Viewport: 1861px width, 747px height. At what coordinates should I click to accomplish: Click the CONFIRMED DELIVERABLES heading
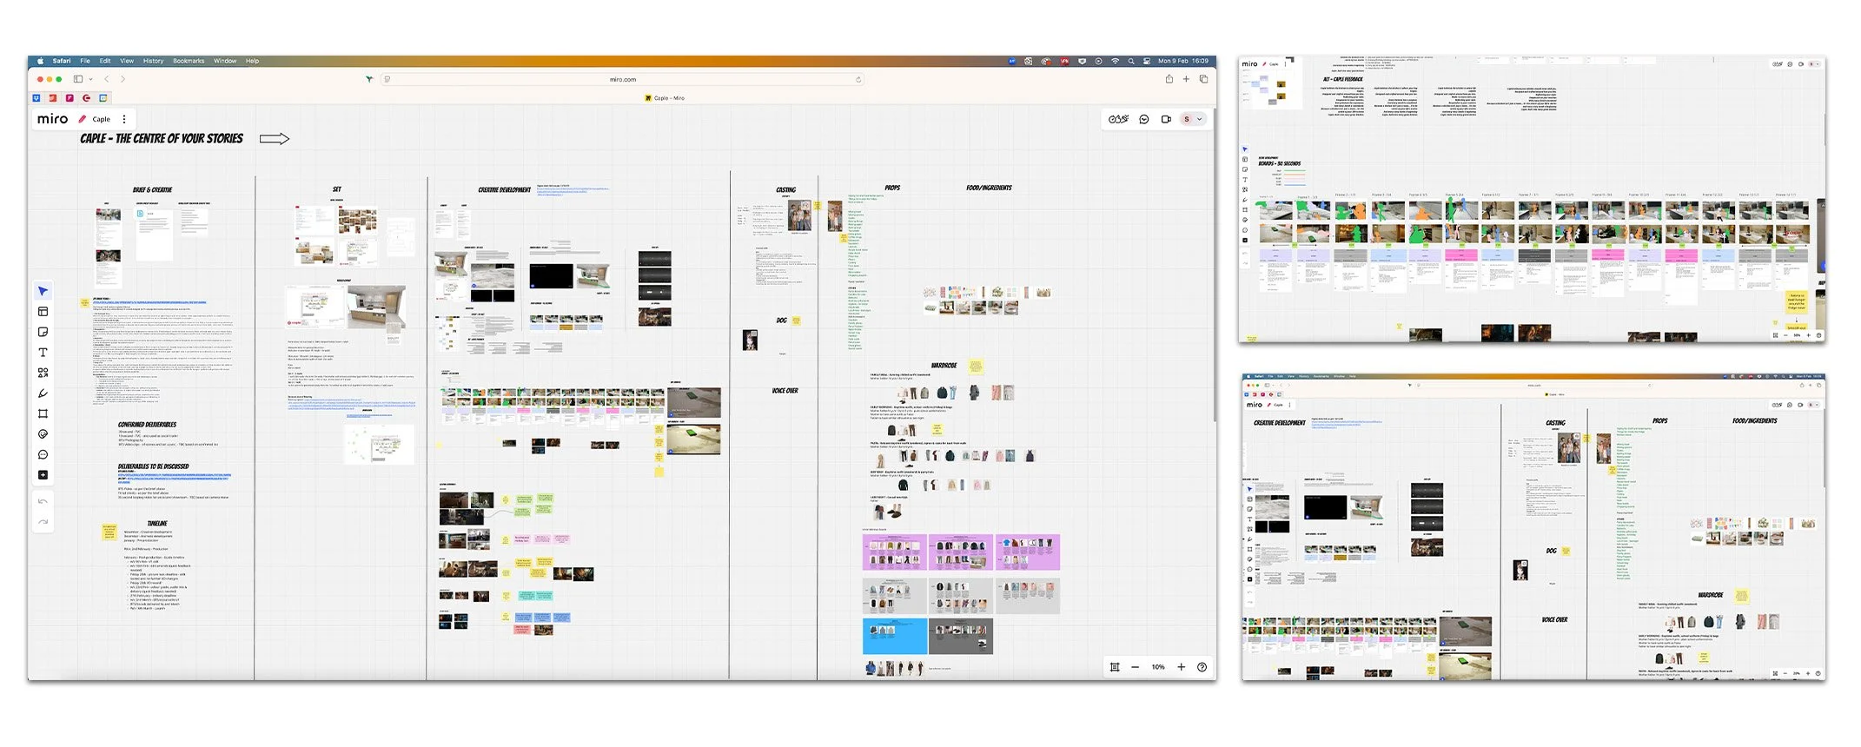tap(147, 425)
